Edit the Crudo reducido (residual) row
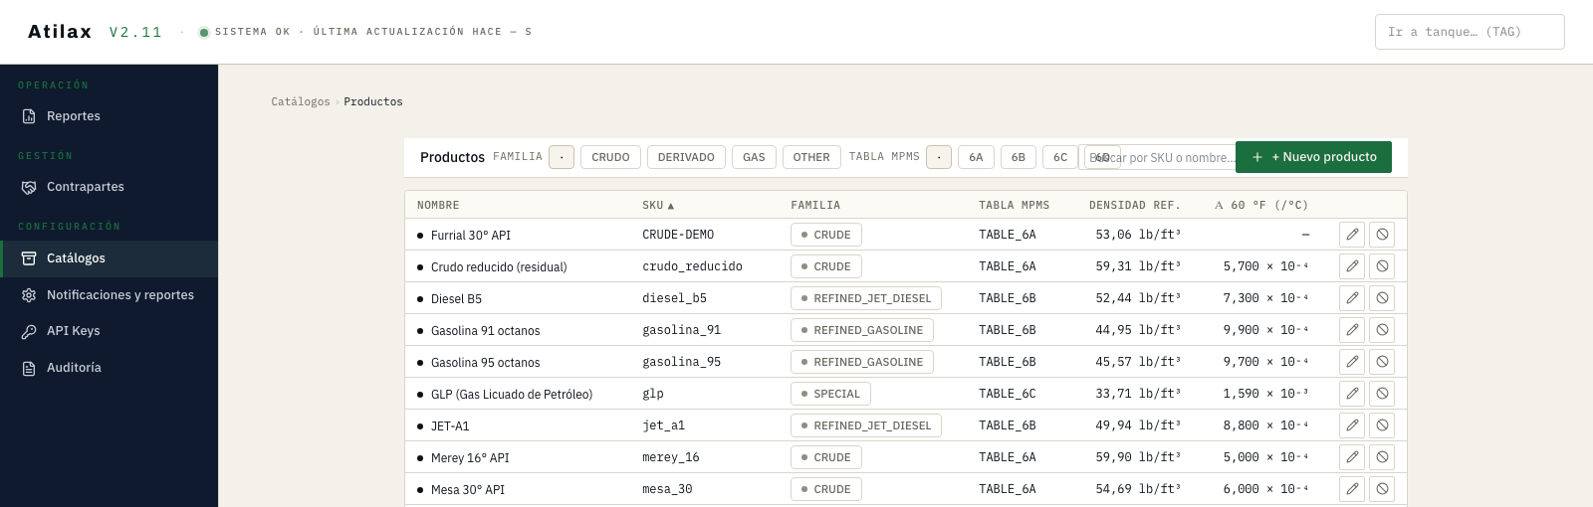Viewport: 1593px width, 507px height. (x=1352, y=266)
